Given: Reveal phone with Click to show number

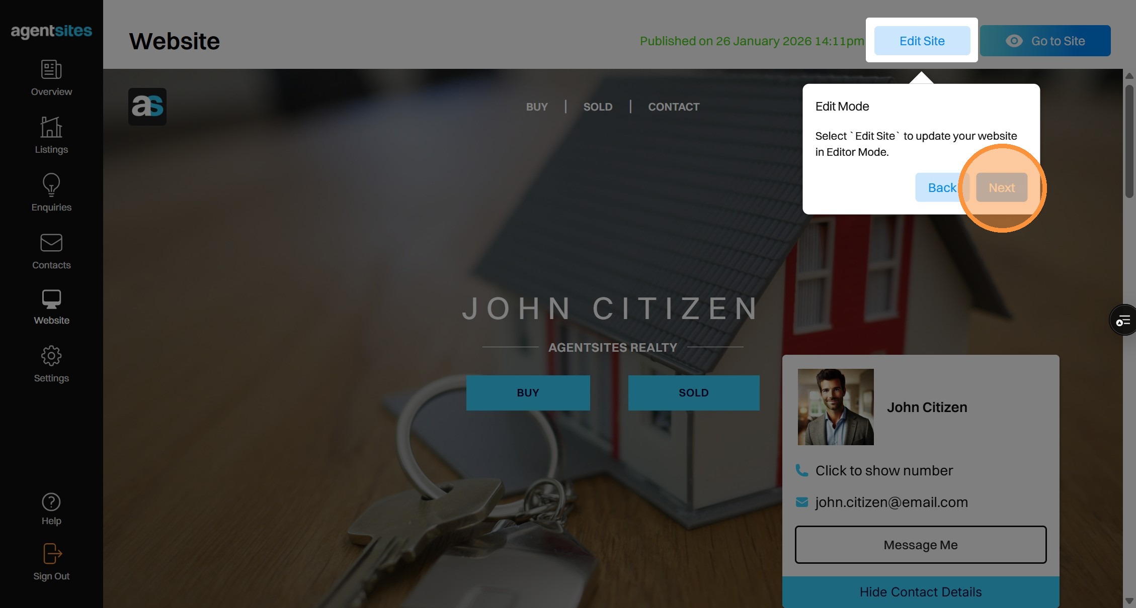Looking at the screenshot, I should pos(884,470).
